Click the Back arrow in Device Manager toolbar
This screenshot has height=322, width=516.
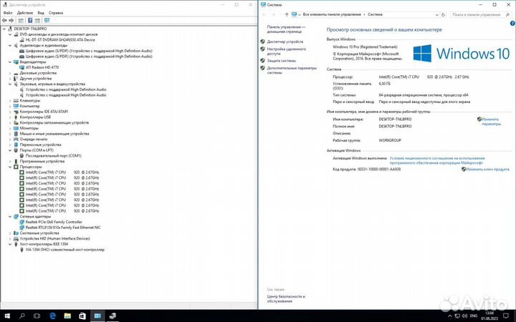[4, 20]
